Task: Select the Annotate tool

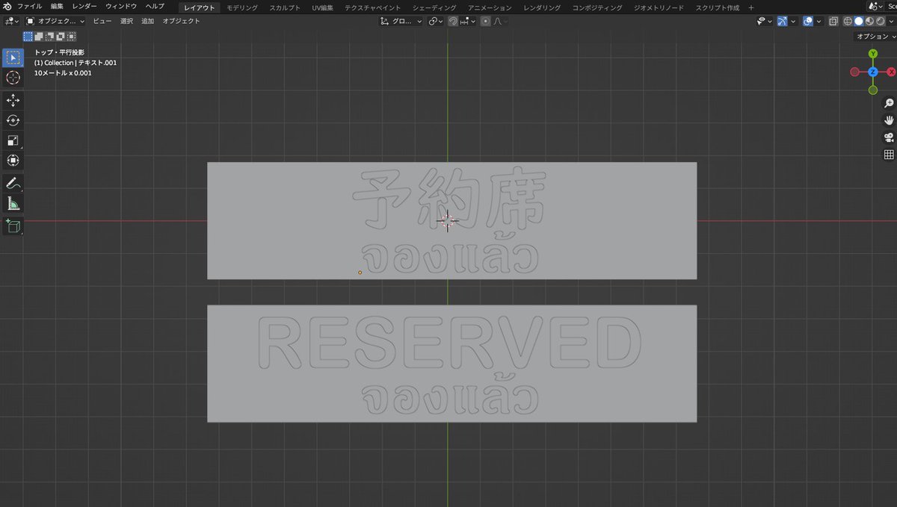Action: [x=13, y=183]
